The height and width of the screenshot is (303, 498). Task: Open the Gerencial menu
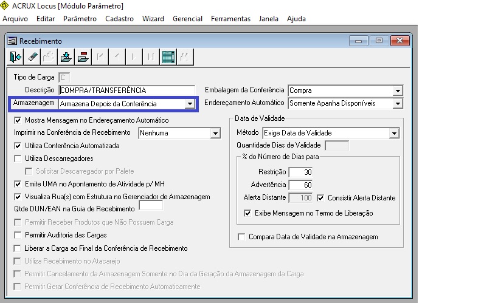pos(187,19)
